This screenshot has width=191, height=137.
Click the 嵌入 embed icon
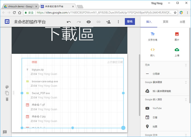pyautogui.click(x=153, y=52)
